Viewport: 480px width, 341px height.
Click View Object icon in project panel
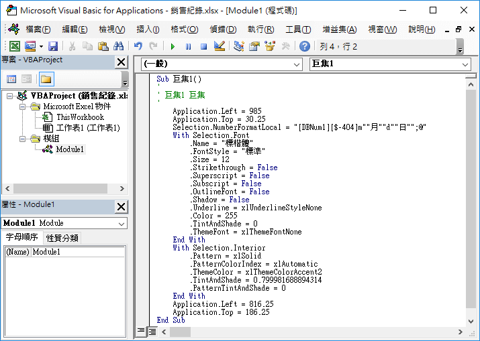[27, 80]
